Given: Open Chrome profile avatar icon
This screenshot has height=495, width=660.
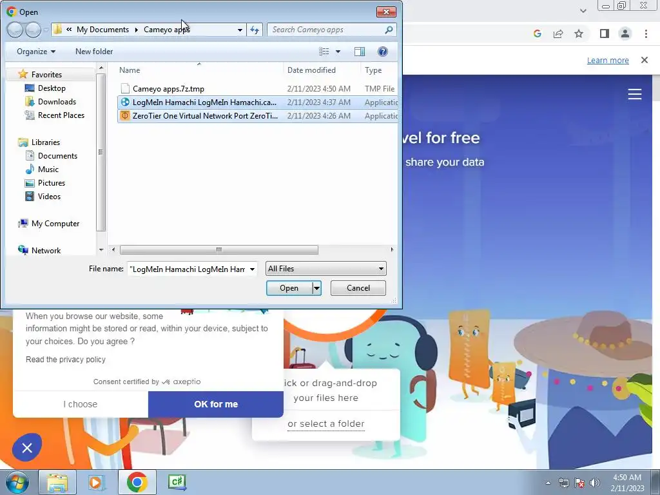Looking at the screenshot, I should coord(625,34).
